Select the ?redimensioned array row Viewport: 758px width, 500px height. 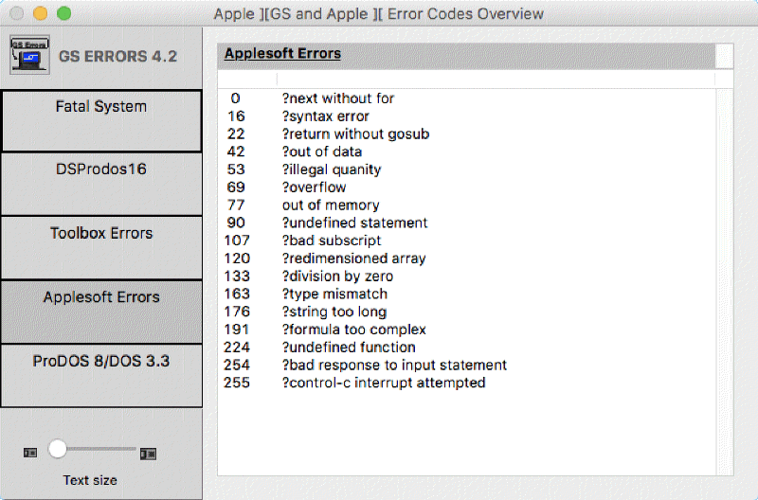(466, 259)
